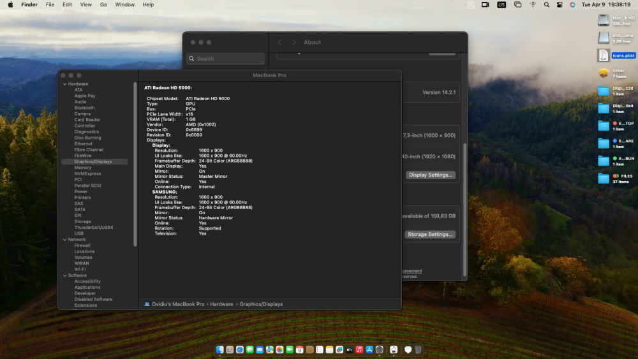Open the Wi-Fi status menu

533,4
